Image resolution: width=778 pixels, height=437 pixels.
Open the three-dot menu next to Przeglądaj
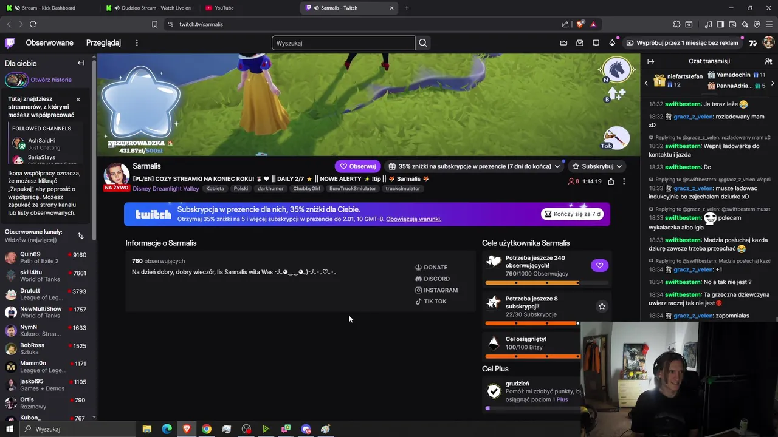coord(137,43)
